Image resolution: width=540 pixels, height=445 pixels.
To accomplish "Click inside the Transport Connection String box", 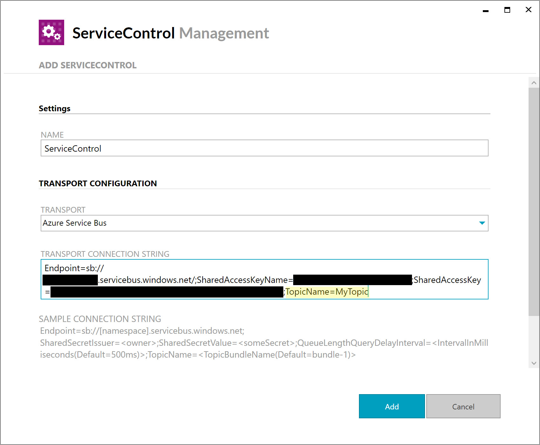I will click(264, 279).
